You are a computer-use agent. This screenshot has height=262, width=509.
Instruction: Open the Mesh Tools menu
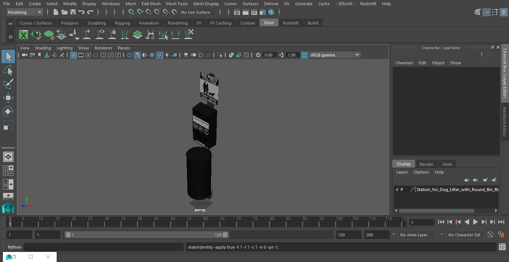[x=177, y=4]
